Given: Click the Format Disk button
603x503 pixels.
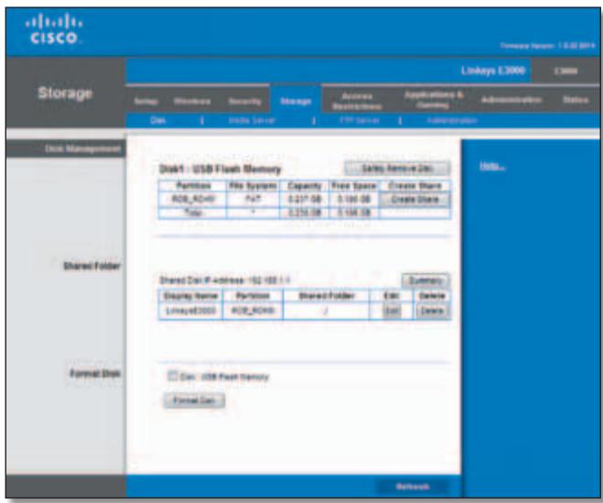Looking at the screenshot, I should [194, 400].
